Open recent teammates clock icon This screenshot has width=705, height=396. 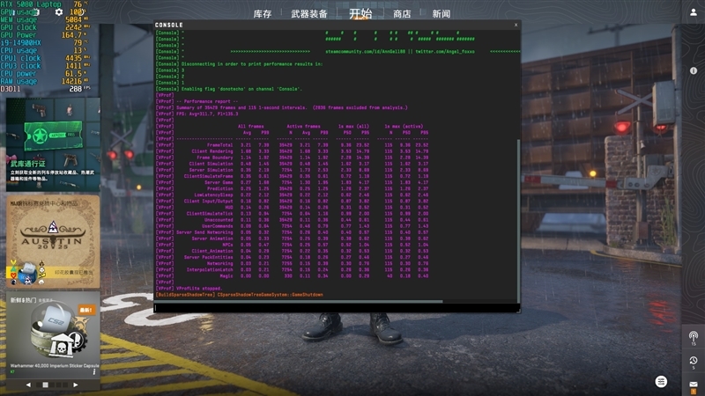(x=694, y=361)
